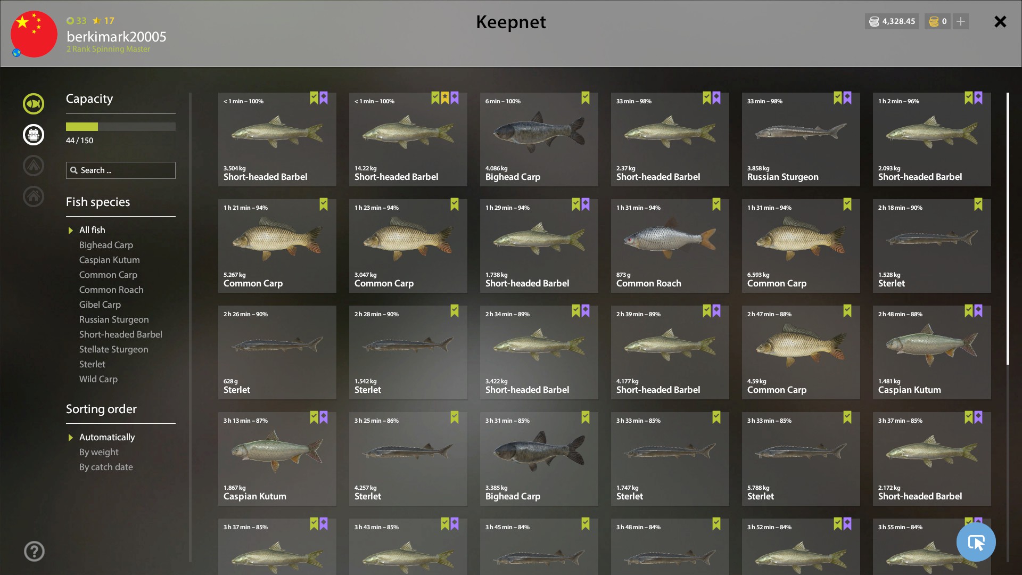This screenshot has height=575, width=1022.
Task: Click the Search input field
Action: point(121,170)
